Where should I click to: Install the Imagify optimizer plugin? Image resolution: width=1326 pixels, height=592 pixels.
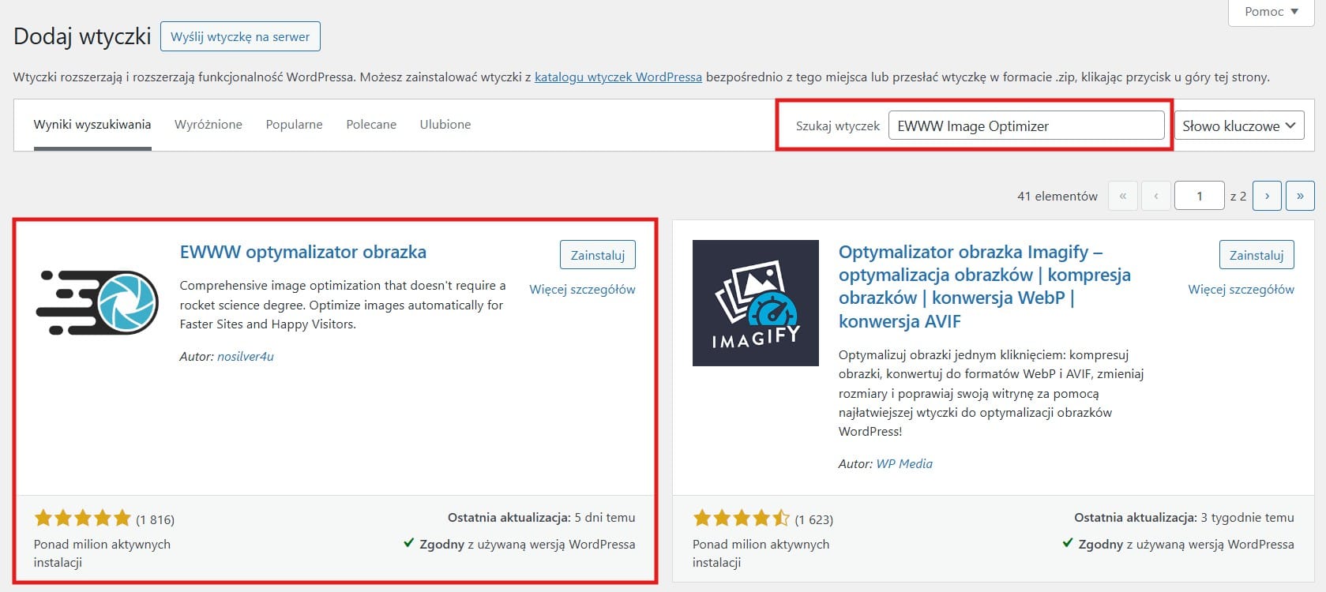tap(1257, 255)
